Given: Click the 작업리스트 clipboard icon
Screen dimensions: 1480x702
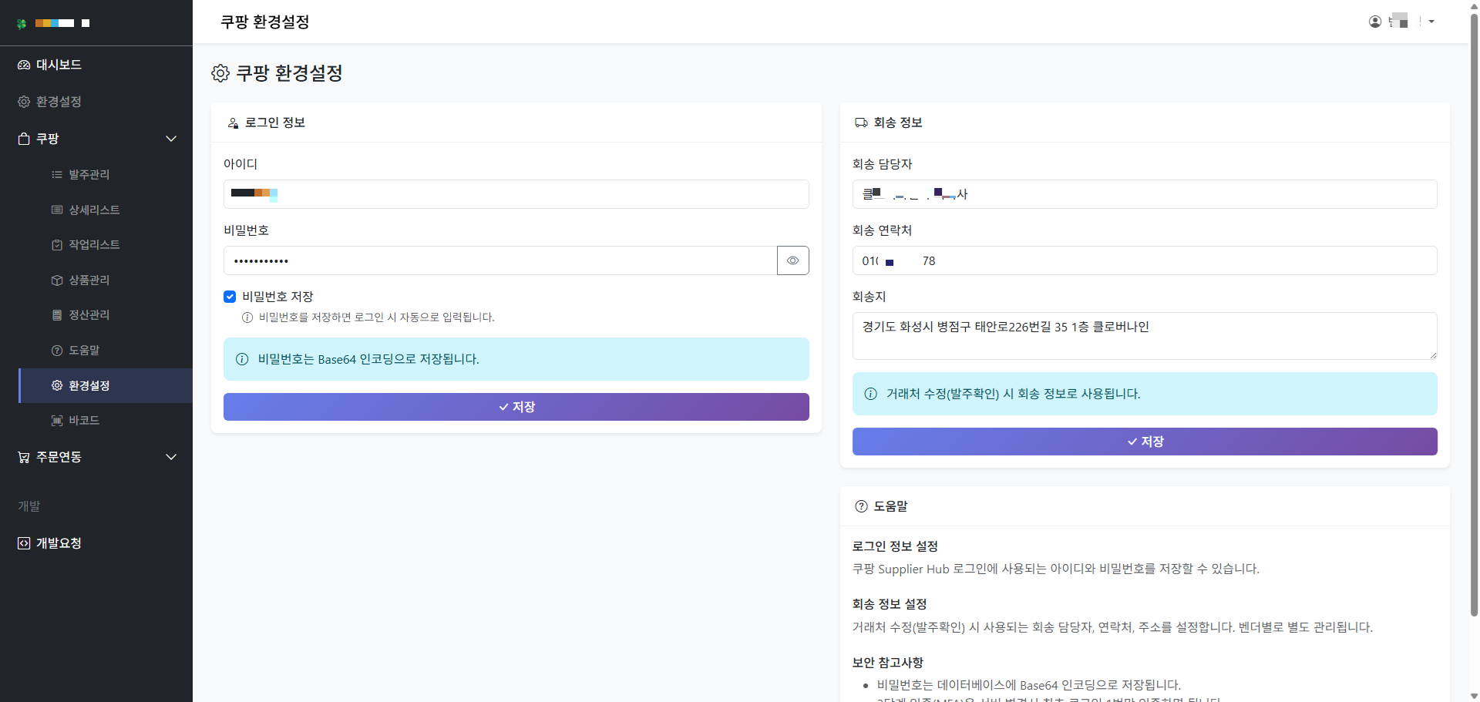Looking at the screenshot, I should [x=57, y=245].
